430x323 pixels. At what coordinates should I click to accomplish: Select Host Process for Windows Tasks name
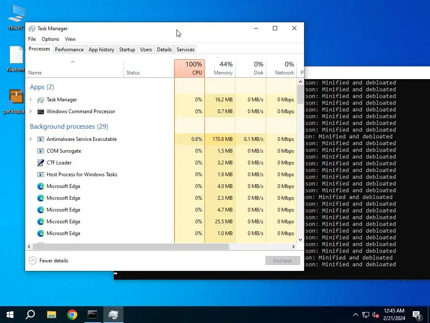(82, 175)
